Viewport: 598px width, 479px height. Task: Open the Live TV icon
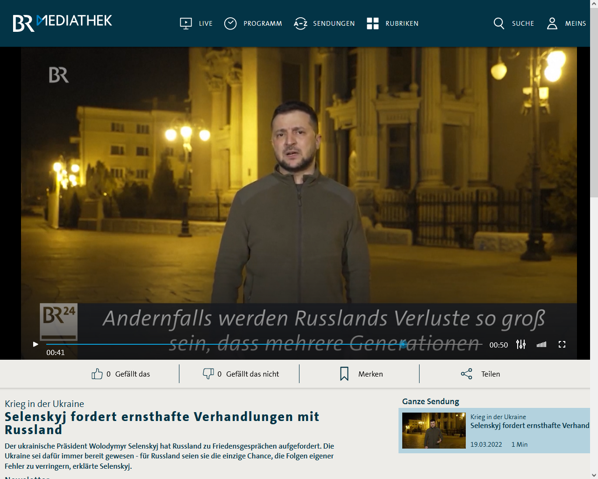pos(186,23)
